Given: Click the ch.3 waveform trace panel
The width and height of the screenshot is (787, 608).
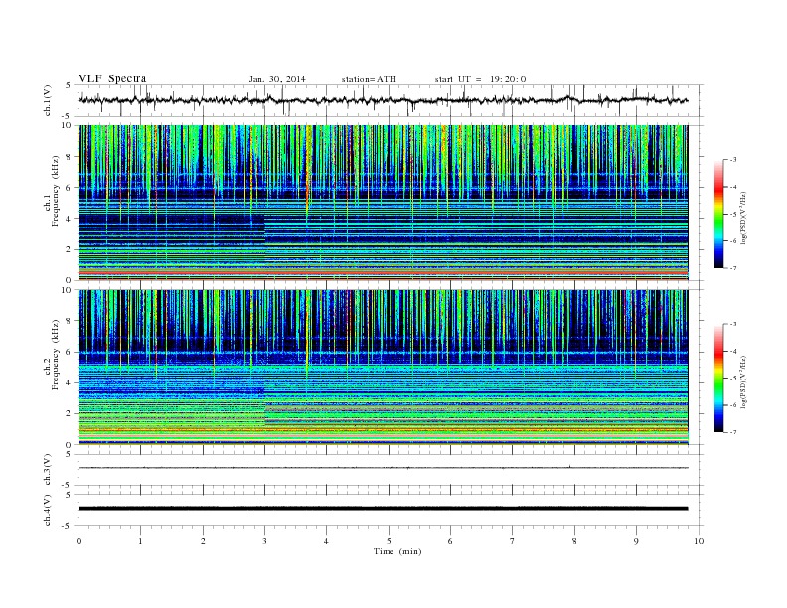Looking at the screenshot, I should (x=391, y=470).
